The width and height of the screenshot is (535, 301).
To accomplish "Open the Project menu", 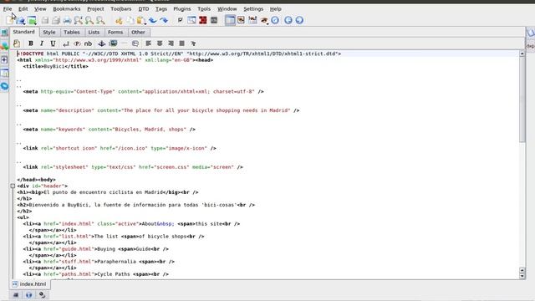I will 95,9.
